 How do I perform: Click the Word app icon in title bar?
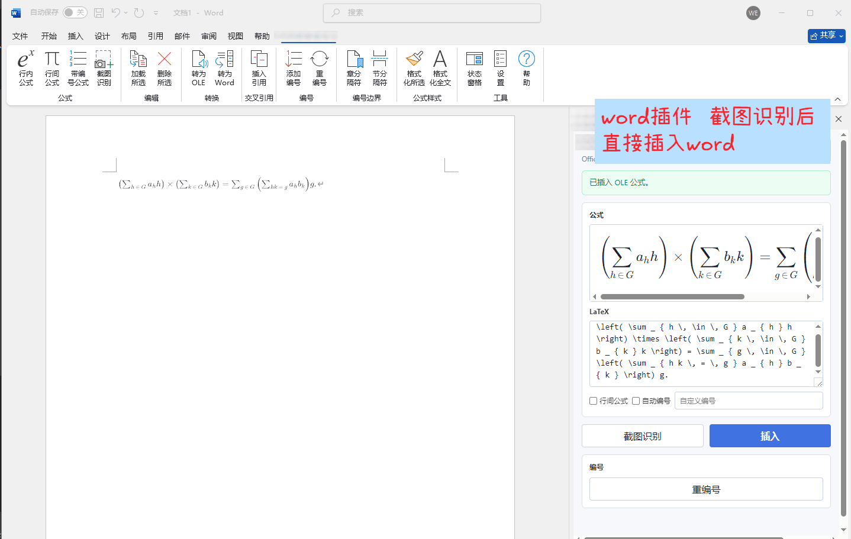click(x=16, y=12)
